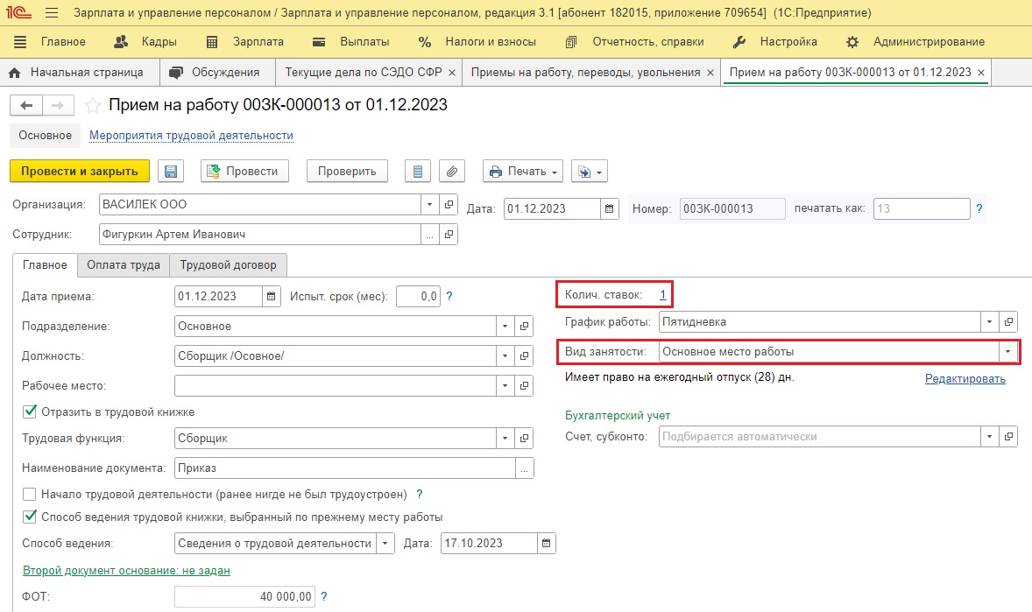Show help for probation period field
This screenshot has height=612, width=1032.
pos(449,296)
